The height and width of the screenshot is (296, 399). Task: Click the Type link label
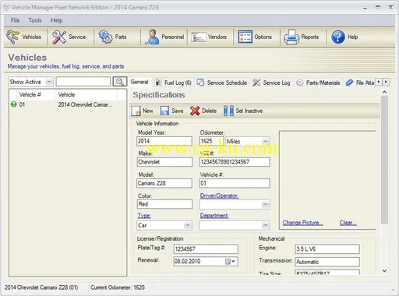coord(144,216)
